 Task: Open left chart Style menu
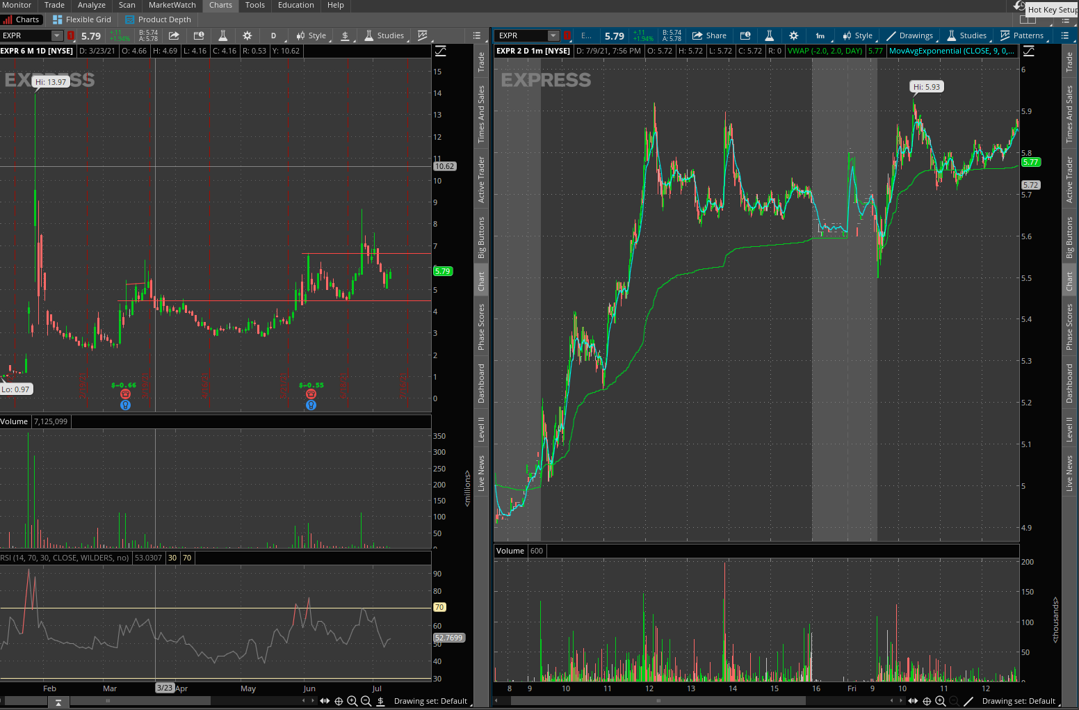click(x=311, y=35)
